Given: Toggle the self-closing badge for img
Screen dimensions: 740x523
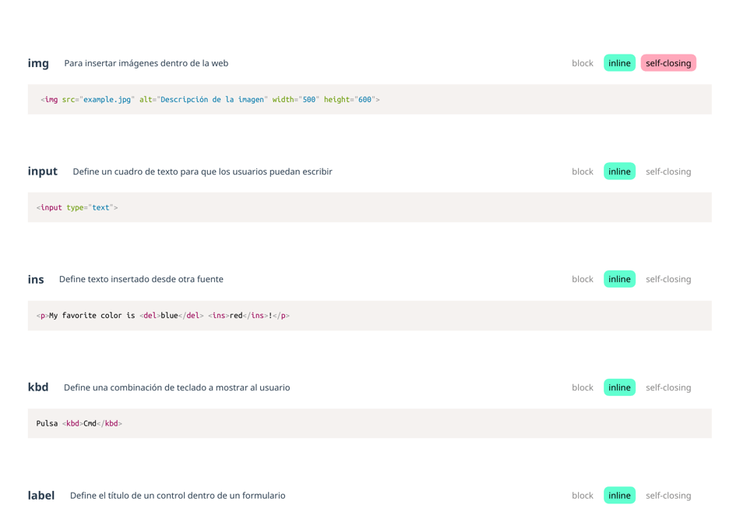Looking at the screenshot, I should point(668,62).
